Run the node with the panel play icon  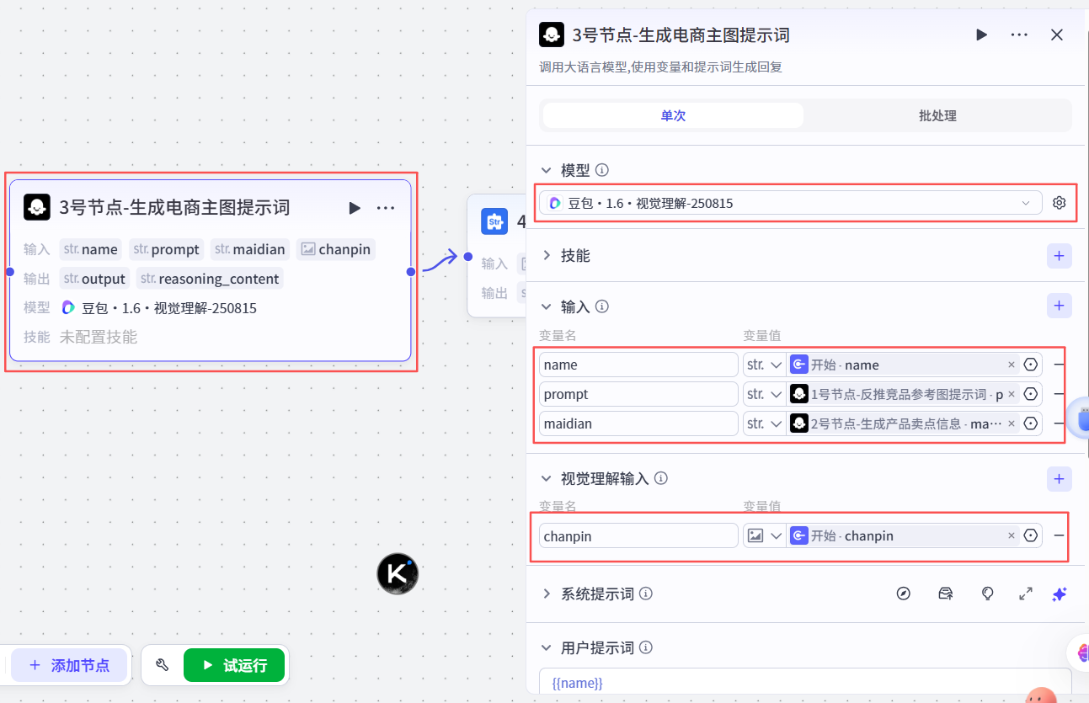click(x=980, y=35)
